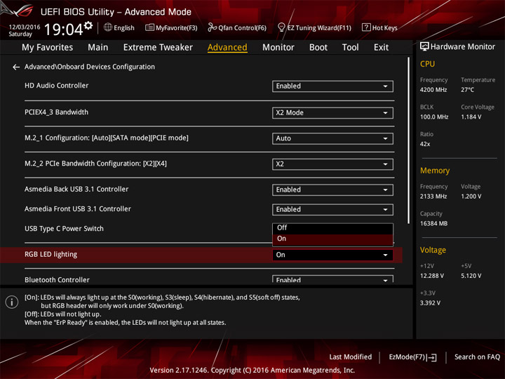Click the CPU Temperature 27°C value
Screen dimensions: 505x379
pyautogui.click(x=467, y=90)
